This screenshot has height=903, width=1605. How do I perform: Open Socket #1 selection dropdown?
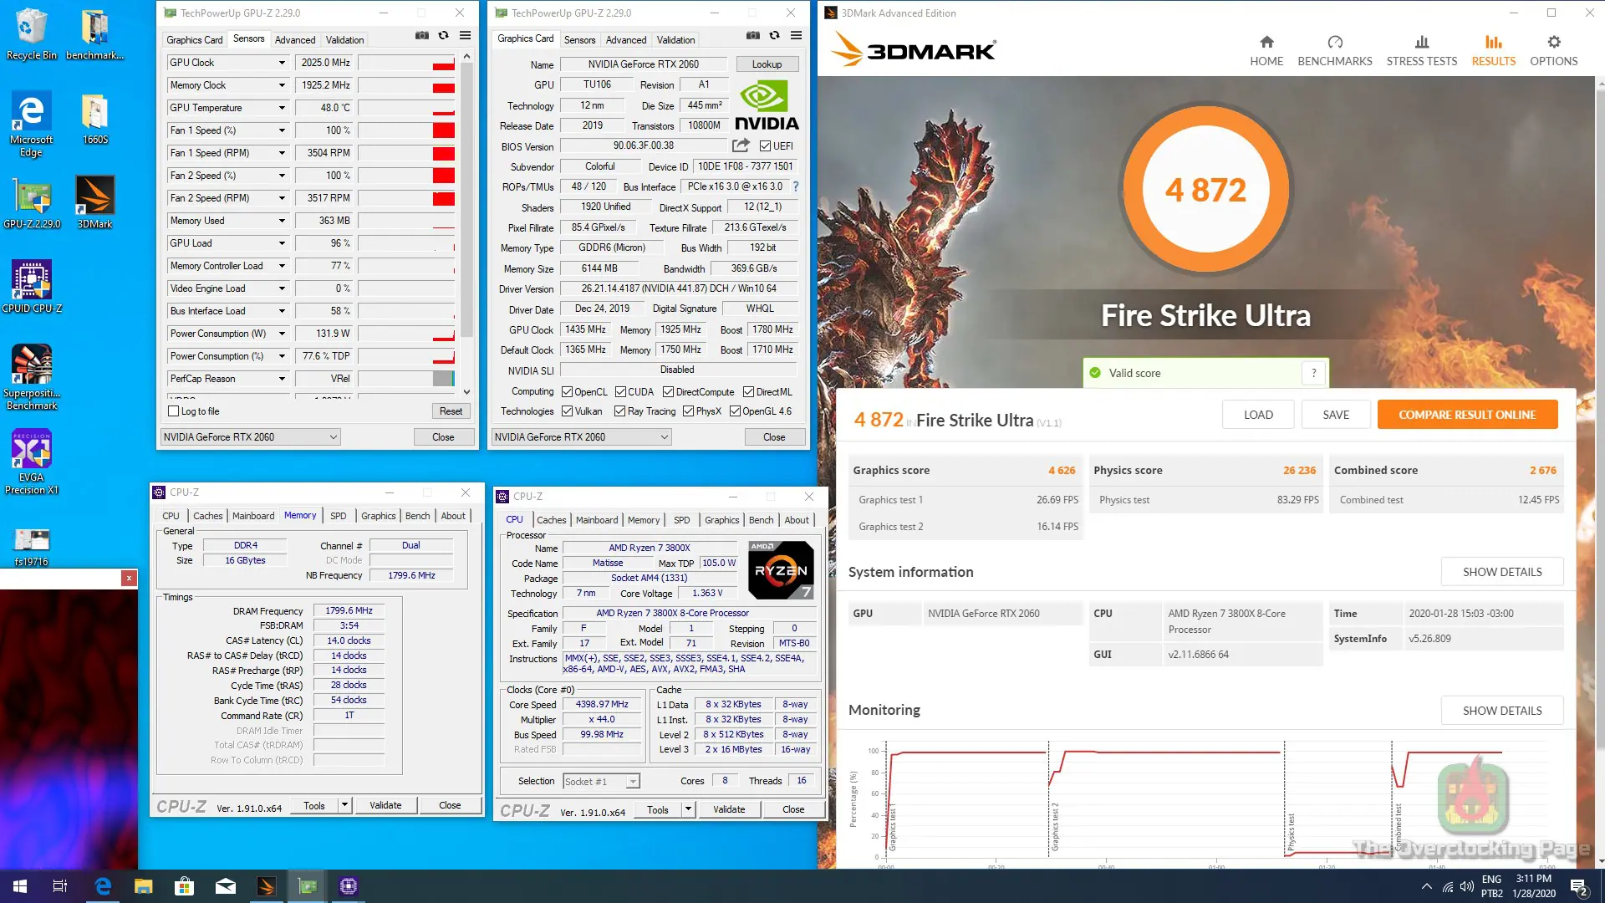point(601,782)
